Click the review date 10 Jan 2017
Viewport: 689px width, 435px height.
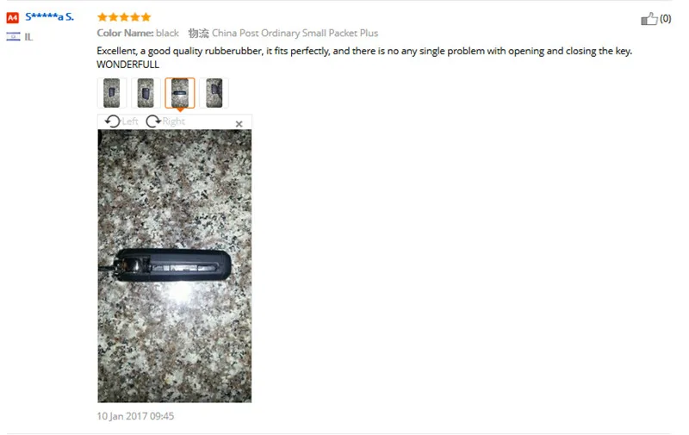click(x=135, y=416)
